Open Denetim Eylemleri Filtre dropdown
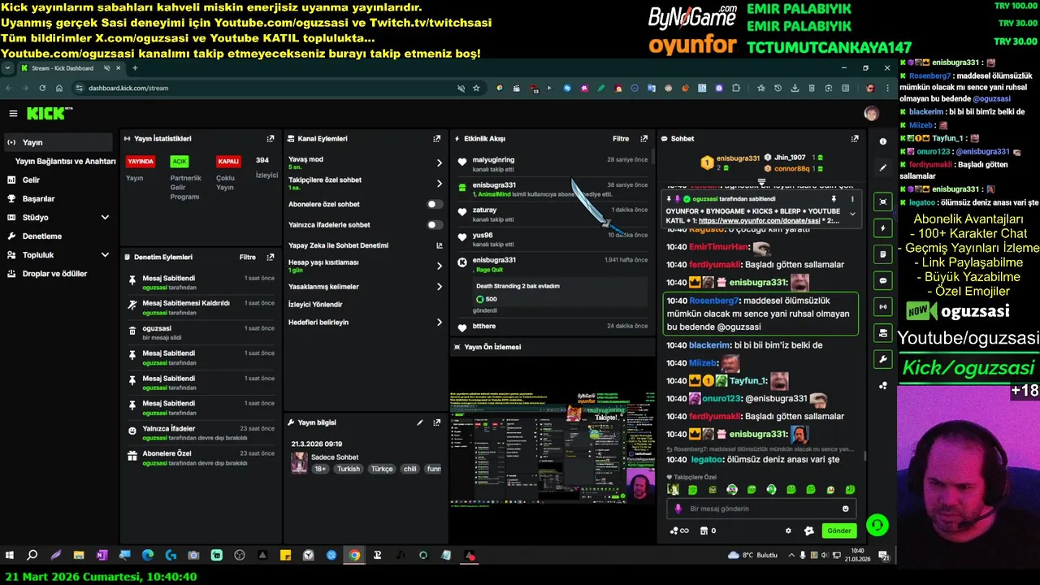Viewport: 1040px width, 585px height. (248, 258)
